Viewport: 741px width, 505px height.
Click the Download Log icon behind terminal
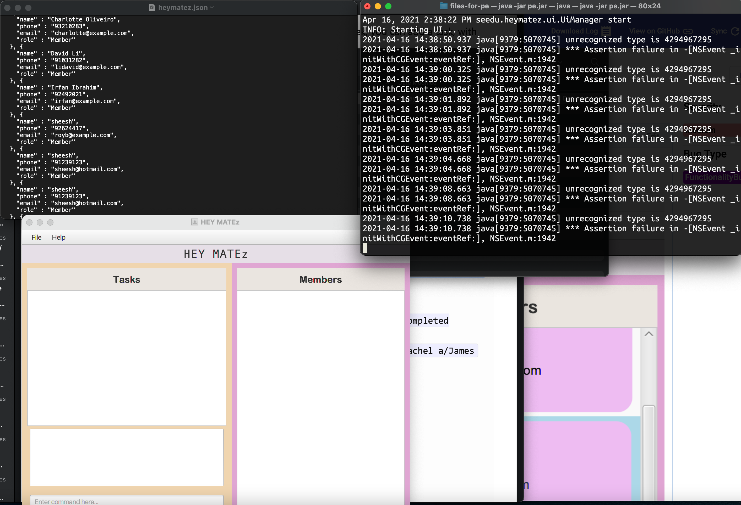606,31
